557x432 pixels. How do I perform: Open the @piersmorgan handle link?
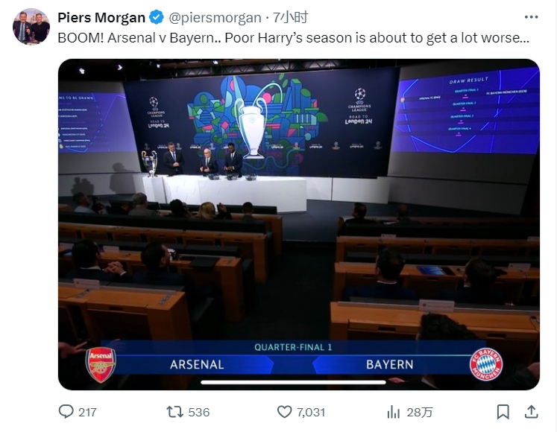(215, 17)
